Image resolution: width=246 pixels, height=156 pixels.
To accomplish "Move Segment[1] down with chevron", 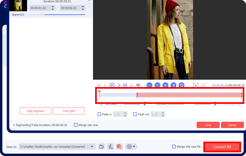I will point(89,7).
